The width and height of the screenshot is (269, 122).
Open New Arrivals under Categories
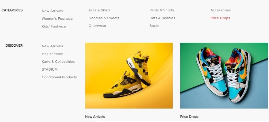[x=52, y=11]
